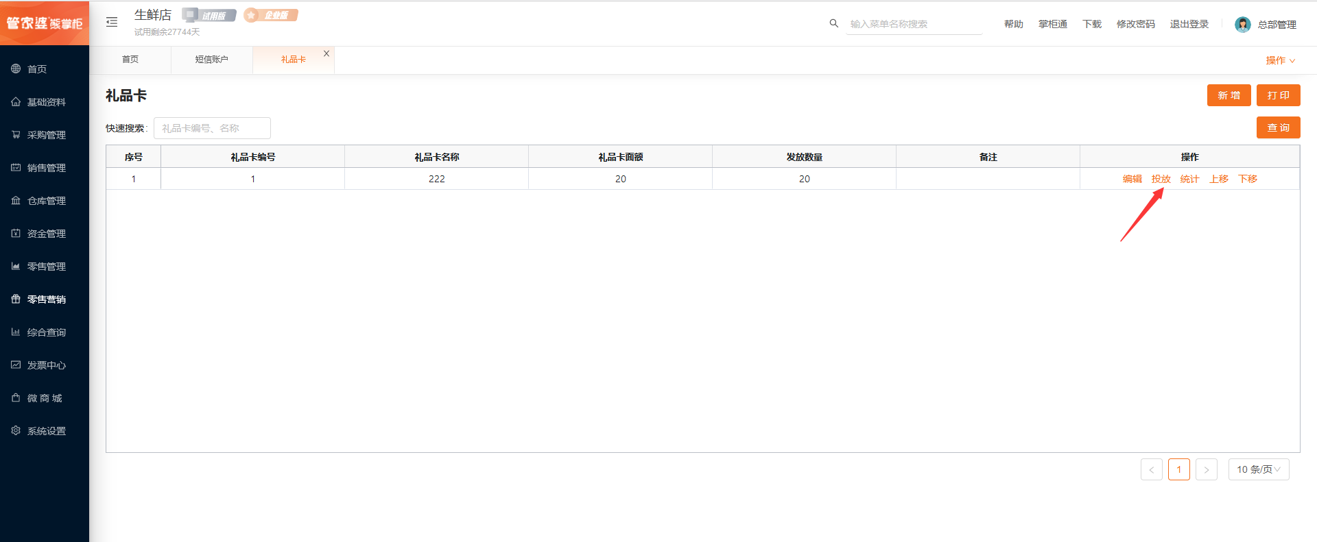Click the search magnifier icon in header
The width and height of the screenshot is (1317, 542).
point(834,23)
